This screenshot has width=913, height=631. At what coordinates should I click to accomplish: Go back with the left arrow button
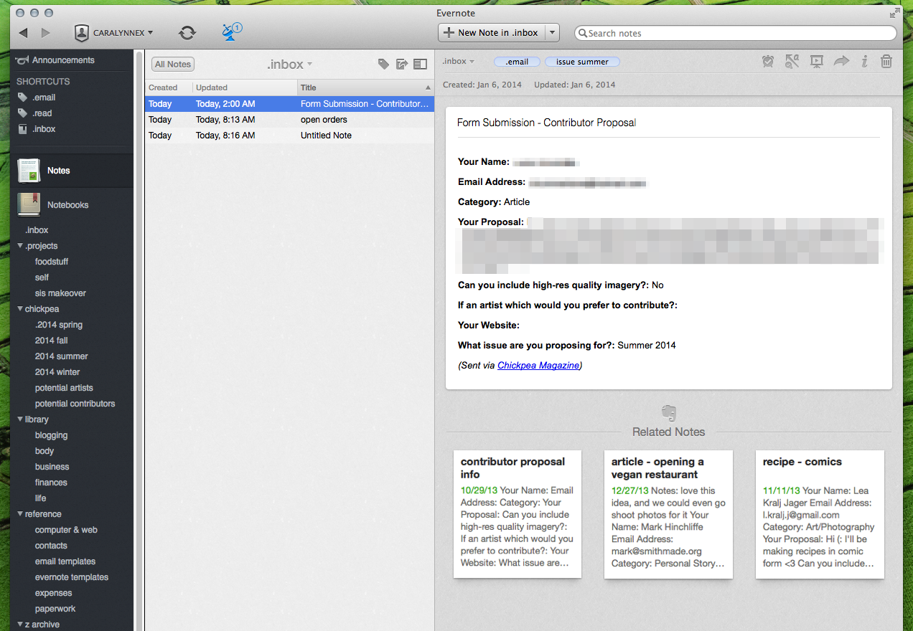click(x=23, y=33)
